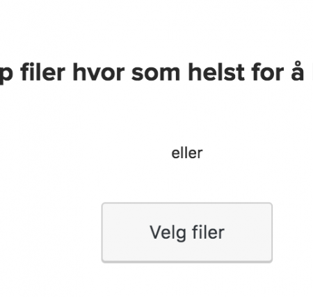
Task: Click the word 'helst' in the heading
Action: coord(216,72)
